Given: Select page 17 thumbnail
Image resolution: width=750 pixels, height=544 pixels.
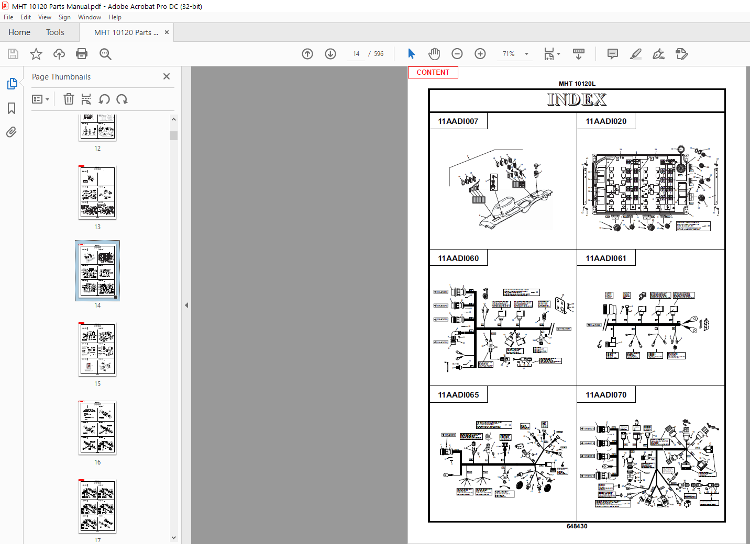Looking at the screenshot, I should coord(97,506).
